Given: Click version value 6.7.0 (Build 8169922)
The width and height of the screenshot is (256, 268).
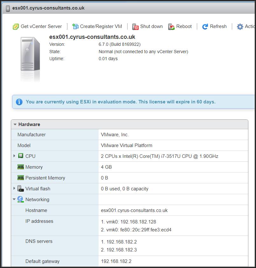Looking at the screenshot, I should (x=120, y=45).
